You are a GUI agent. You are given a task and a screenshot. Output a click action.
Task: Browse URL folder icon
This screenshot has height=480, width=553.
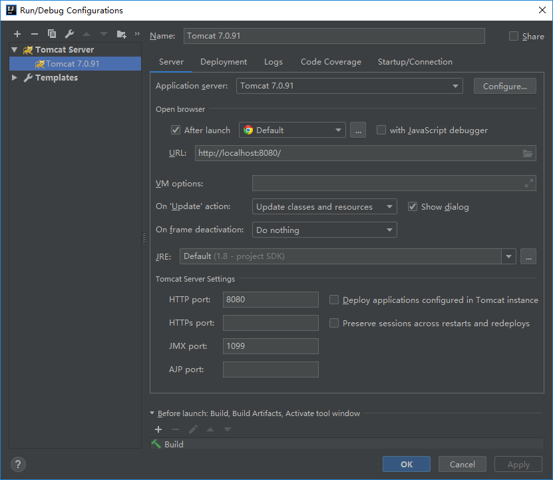(528, 153)
